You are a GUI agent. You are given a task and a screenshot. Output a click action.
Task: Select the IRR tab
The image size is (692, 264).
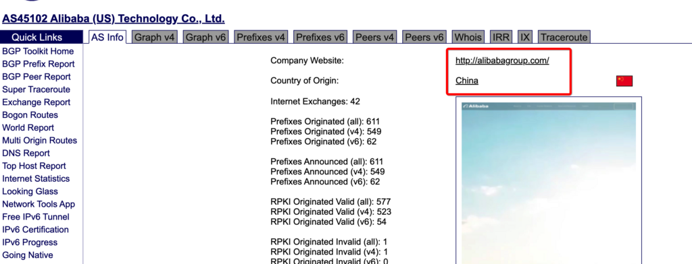[501, 38]
